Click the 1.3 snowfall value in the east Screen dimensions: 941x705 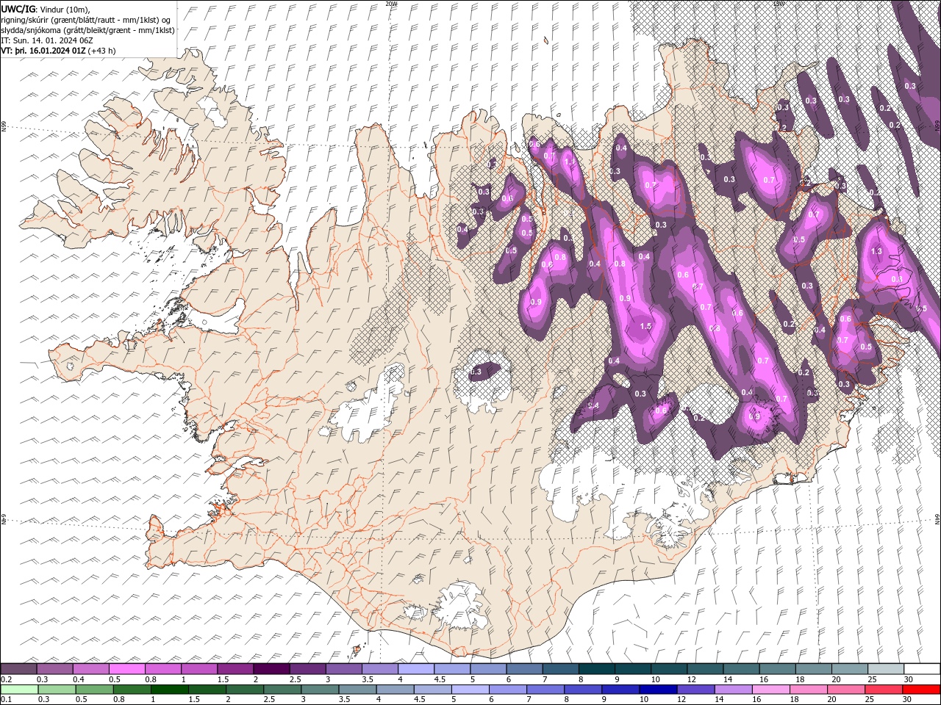point(876,251)
